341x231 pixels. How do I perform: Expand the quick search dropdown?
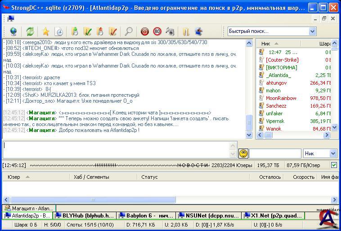312,31
